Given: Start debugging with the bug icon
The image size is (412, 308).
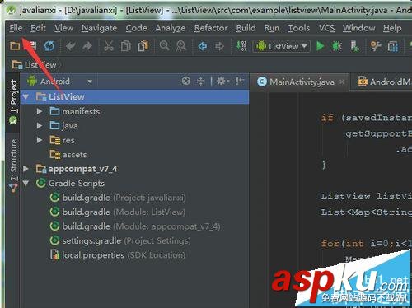Looking at the screenshot, I should [337, 46].
